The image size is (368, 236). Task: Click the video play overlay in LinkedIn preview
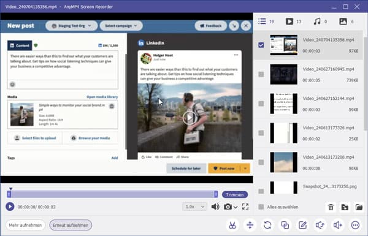(189, 117)
